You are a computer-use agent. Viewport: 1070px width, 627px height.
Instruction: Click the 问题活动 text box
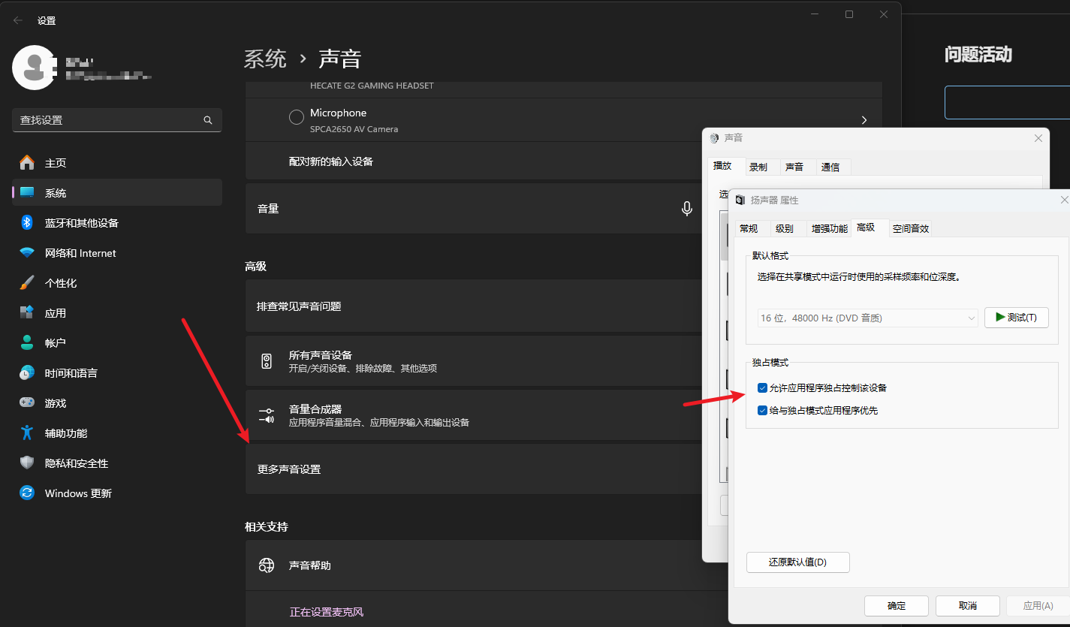pyautogui.click(x=1007, y=102)
